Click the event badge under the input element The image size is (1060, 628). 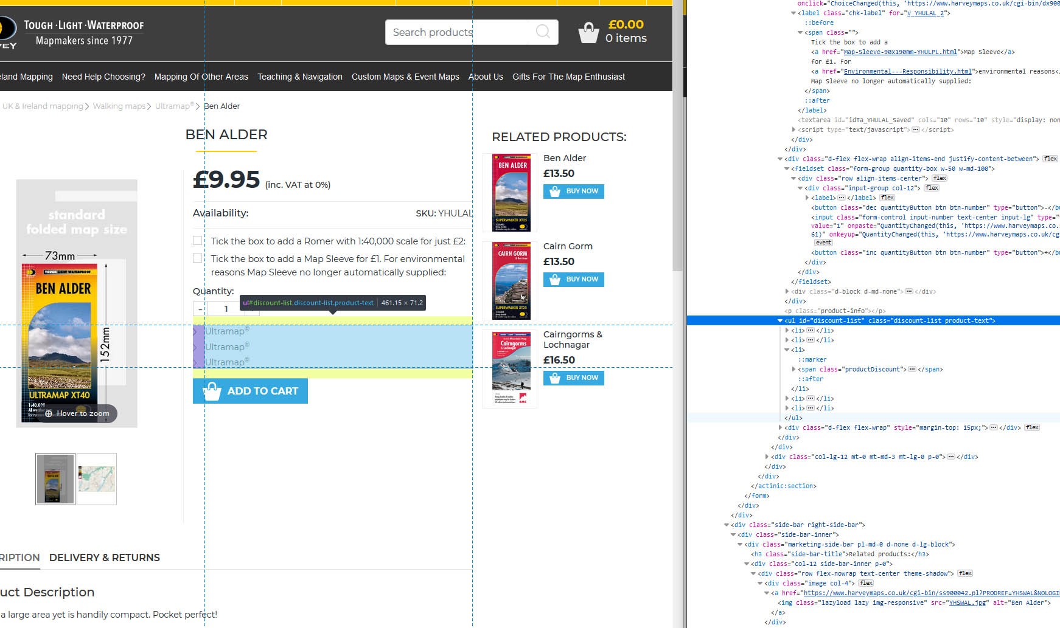[823, 243]
